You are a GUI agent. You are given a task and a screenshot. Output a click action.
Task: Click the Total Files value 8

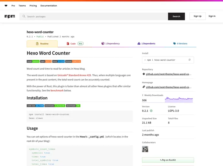pos(169,123)
